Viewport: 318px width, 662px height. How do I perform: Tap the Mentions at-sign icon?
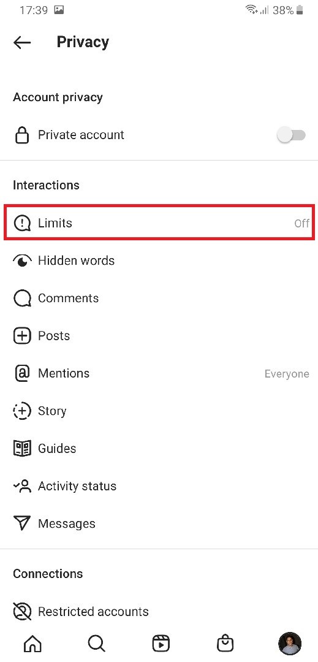pos(22,374)
